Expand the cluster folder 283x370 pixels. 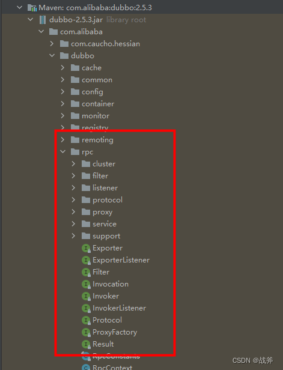coord(73,164)
